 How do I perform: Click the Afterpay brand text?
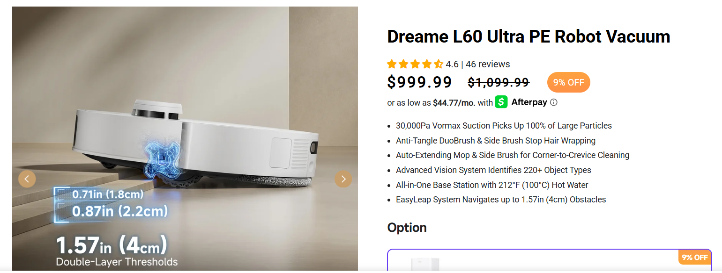(x=529, y=102)
